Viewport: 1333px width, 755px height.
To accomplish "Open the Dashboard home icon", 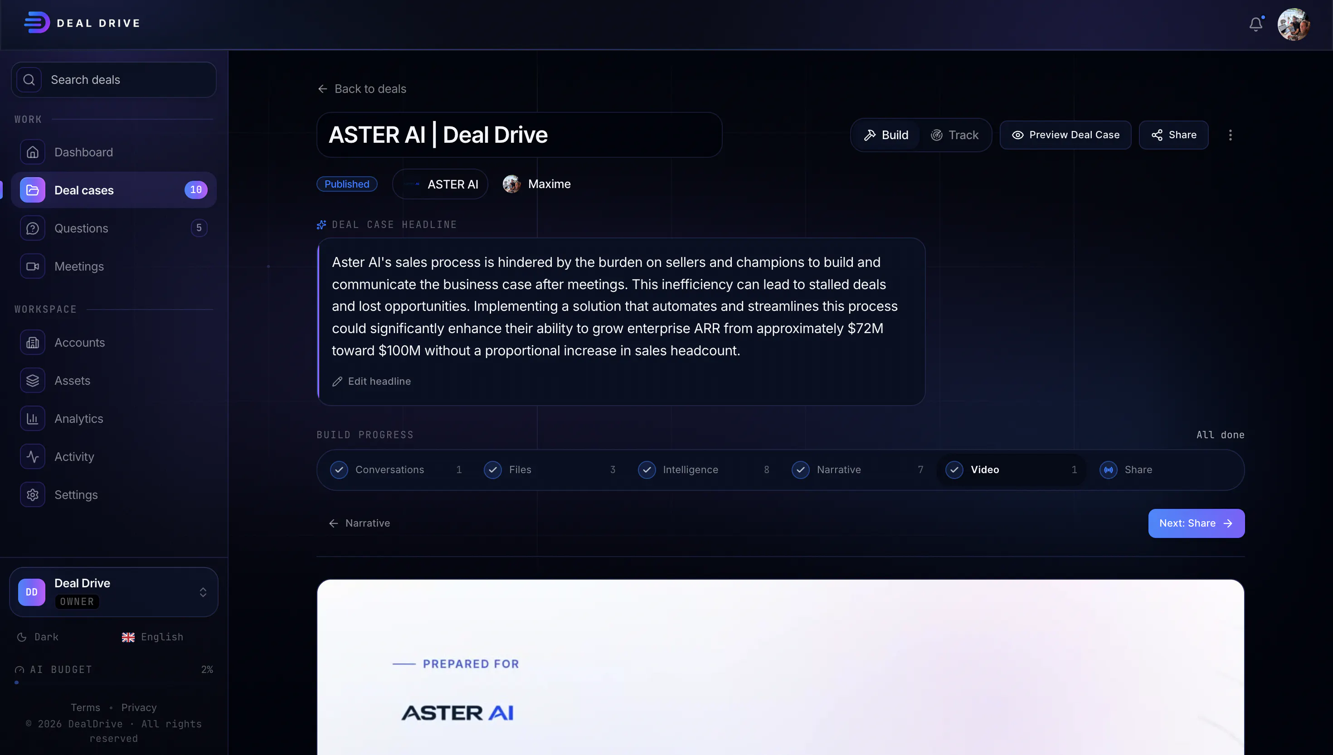I will coord(33,152).
